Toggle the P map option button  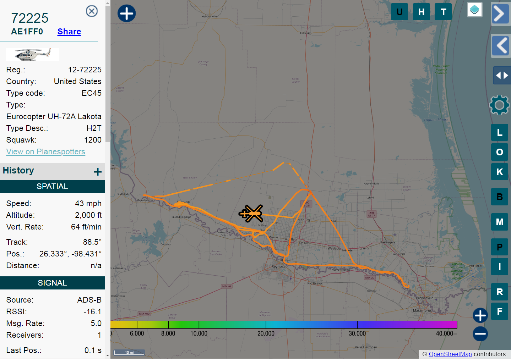(x=500, y=247)
